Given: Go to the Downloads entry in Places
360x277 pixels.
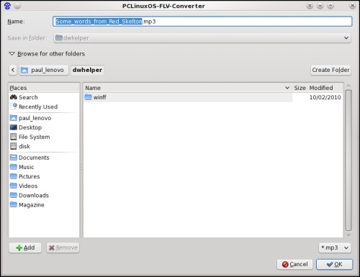Looking at the screenshot, I should pyautogui.click(x=34, y=196).
